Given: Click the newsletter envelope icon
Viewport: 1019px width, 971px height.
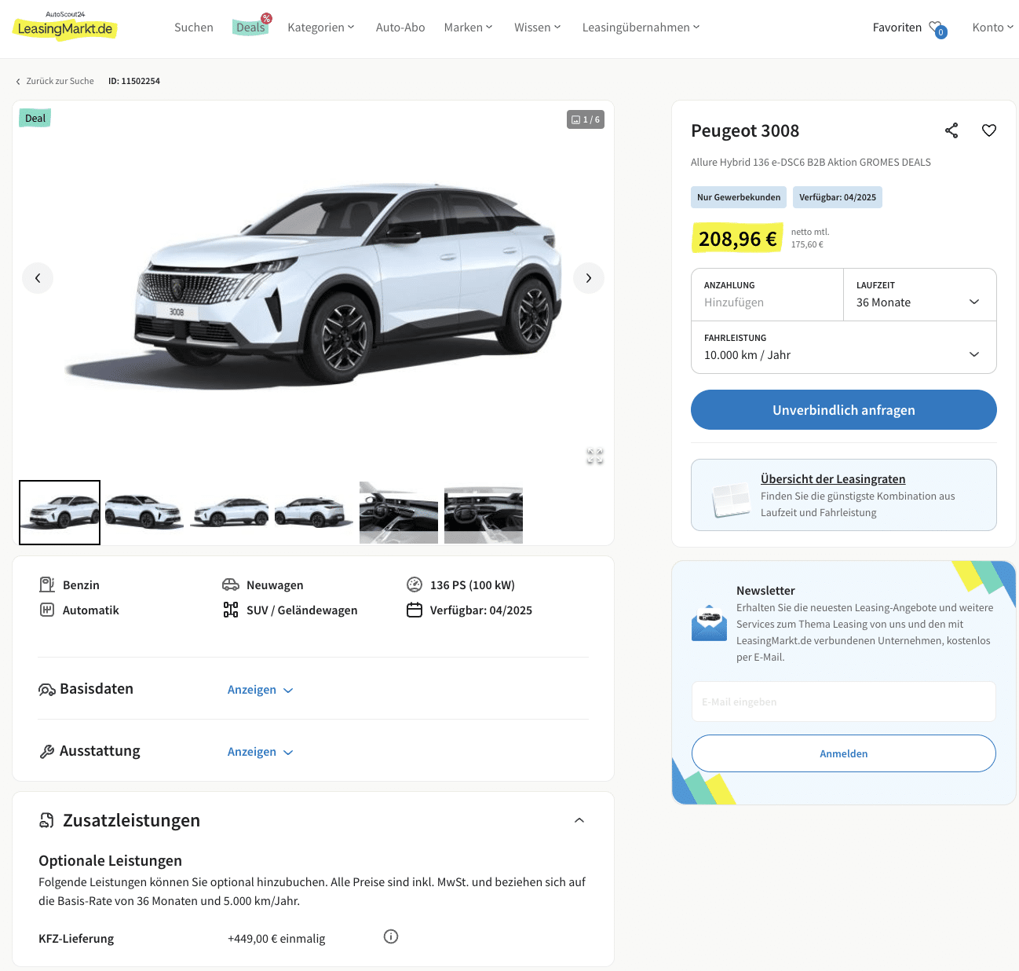Looking at the screenshot, I should click(x=709, y=623).
